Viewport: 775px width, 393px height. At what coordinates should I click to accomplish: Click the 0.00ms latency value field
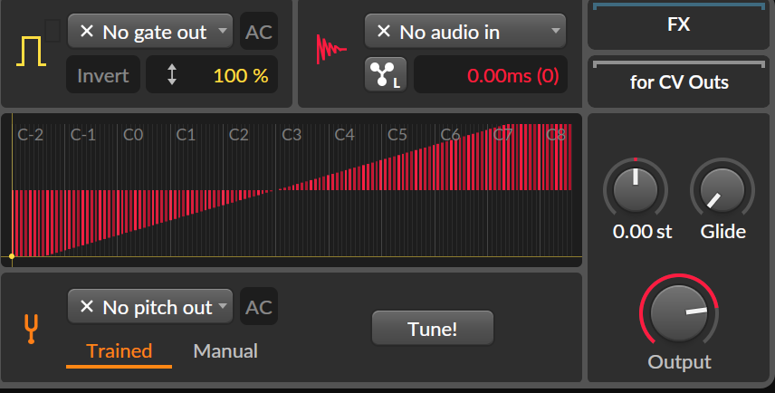pyautogui.click(x=491, y=74)
